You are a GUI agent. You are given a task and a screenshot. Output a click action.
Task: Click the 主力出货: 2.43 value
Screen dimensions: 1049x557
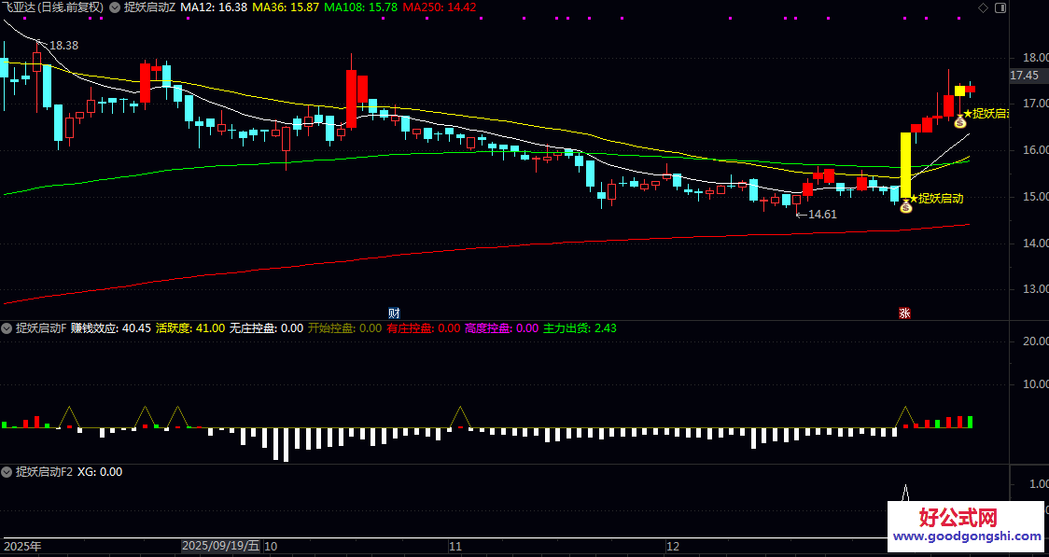click(x=580, y=328)
